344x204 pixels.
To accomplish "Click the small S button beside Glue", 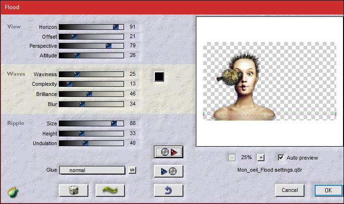I will [132, 170].
